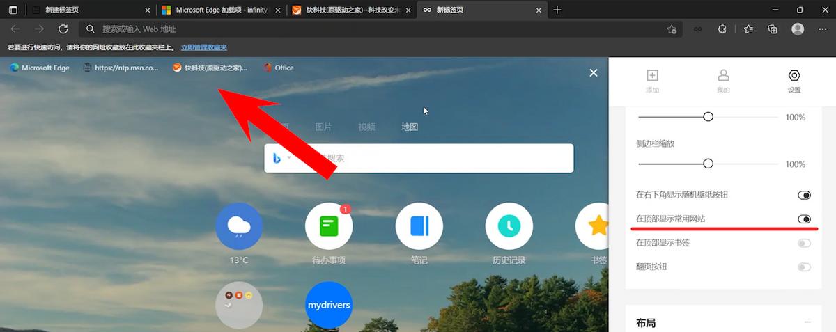Open the user profile avatar
The width and height of the screenshot is (836, 332).
[x=798, y=29]
